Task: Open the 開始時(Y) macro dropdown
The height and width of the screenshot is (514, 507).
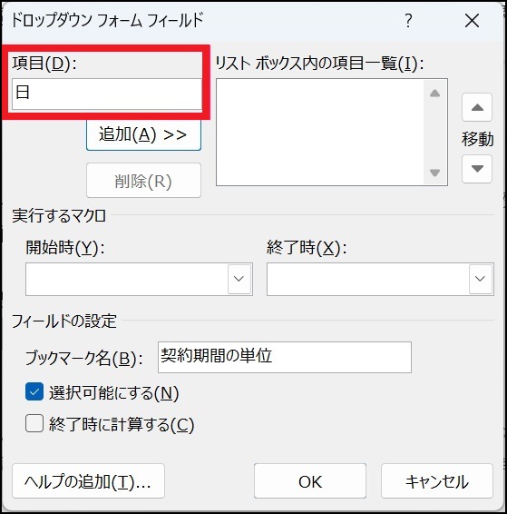Action: [x=239, y=279]
